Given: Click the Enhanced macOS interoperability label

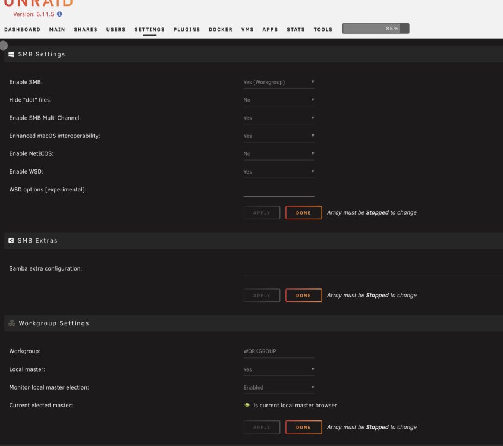Looking at the screenshot, I should [x=55, y=136].
